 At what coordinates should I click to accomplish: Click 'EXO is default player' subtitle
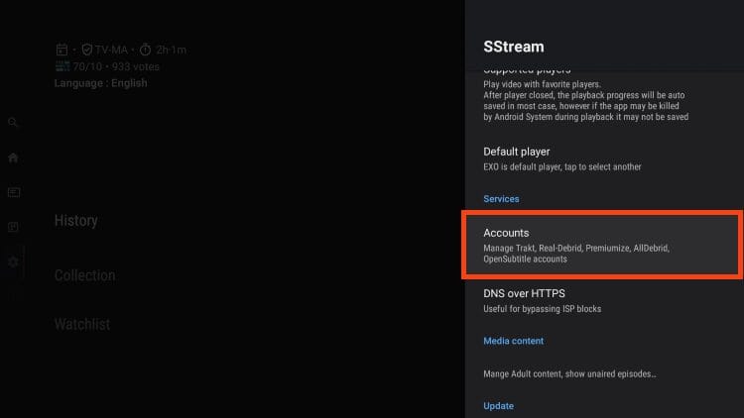point(562,166)
